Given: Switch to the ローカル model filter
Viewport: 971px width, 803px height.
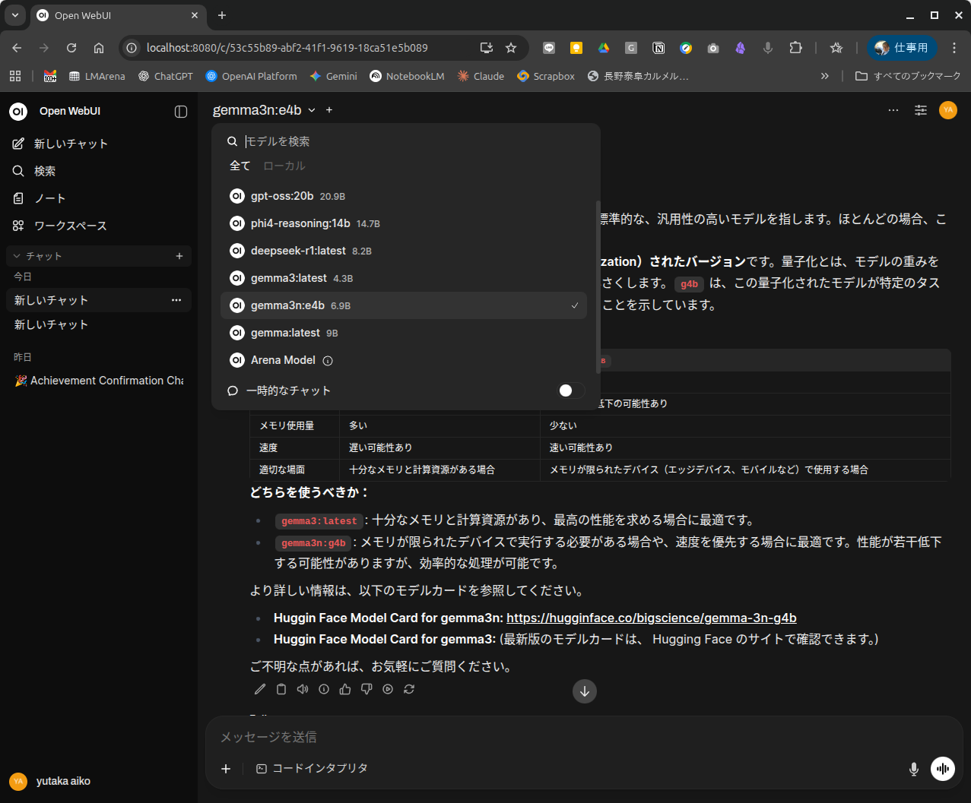Looking at the screenshot, I should (x=283, y=165).
